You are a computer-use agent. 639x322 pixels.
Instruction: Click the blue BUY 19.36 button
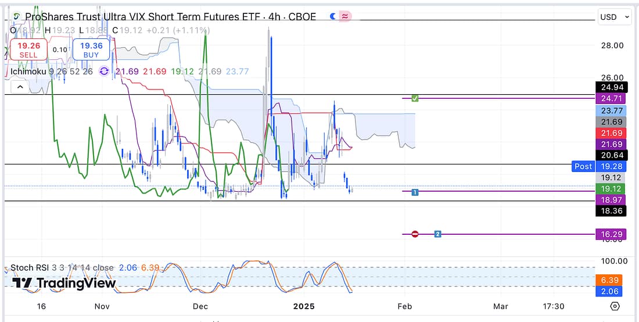click(x=91, y=49)
